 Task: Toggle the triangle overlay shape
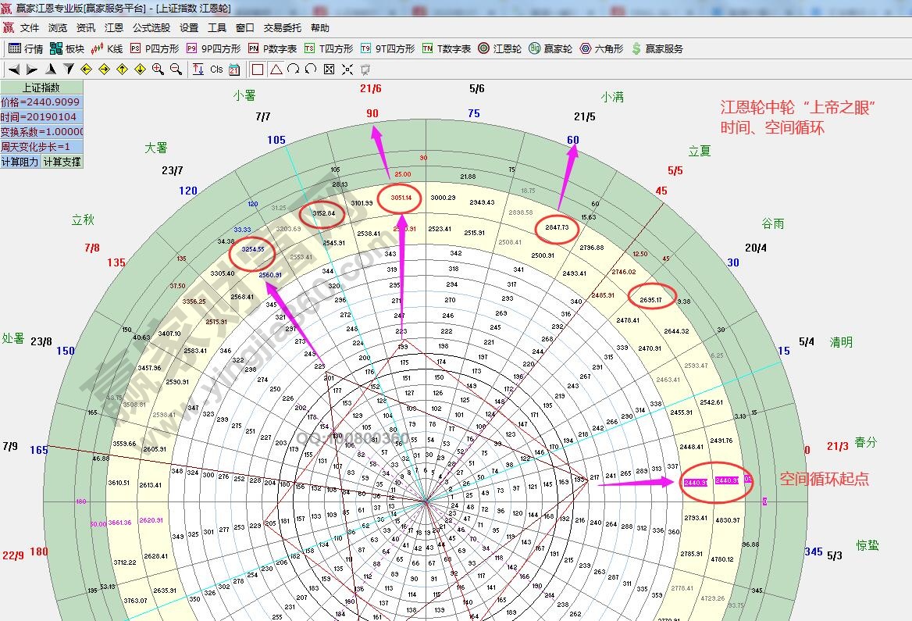276,70
